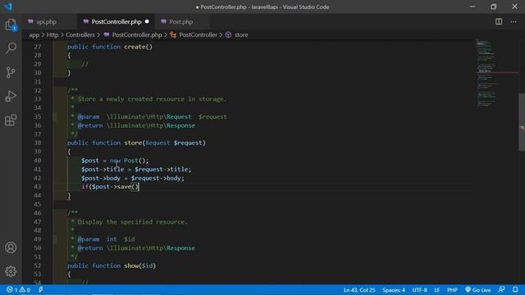525x295 pixels.
Task: Click 'if($post->save()' on line 43
Action: coord(110,187)
